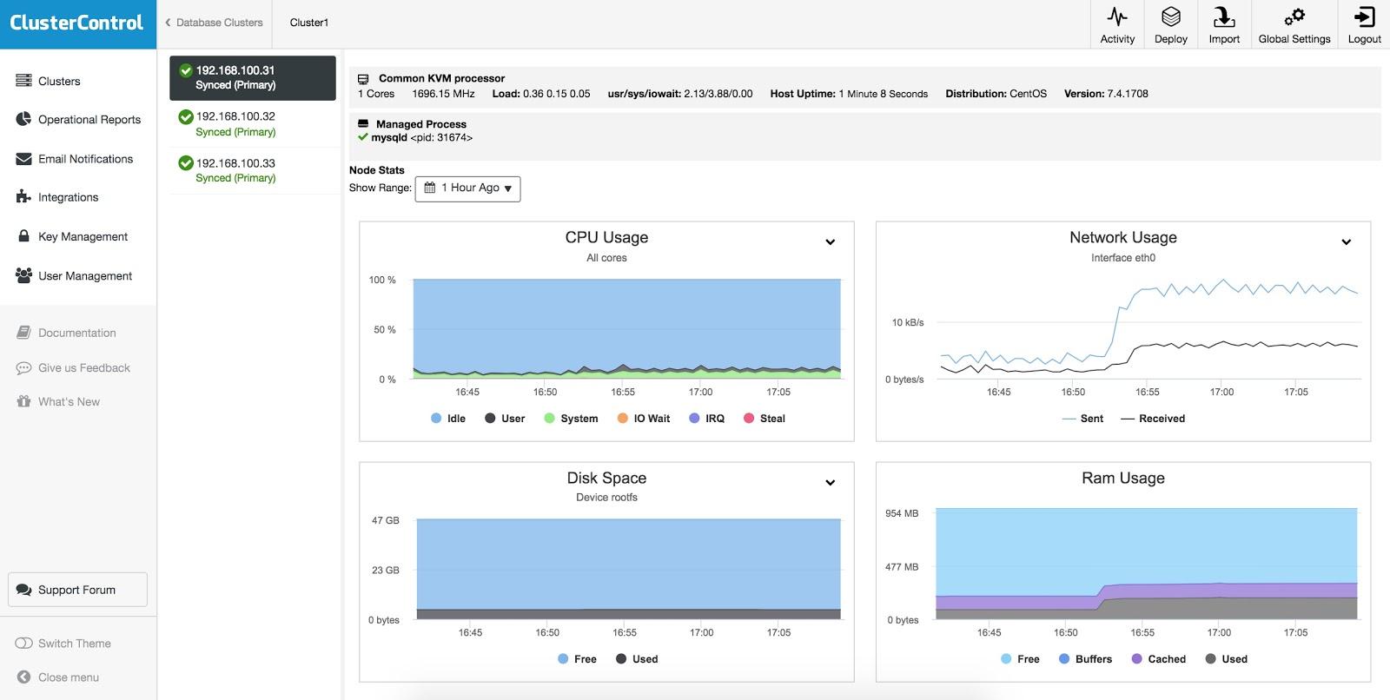Image resolution: width=1390 pixels, height=700 pixels.
Task: Toggle the System series in CPU legend
Action: pos(571,419)
